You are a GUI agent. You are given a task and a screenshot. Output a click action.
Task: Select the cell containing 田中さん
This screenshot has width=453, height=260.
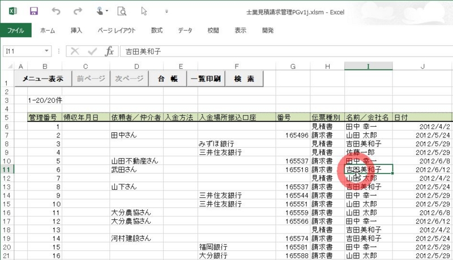point(136,135)
